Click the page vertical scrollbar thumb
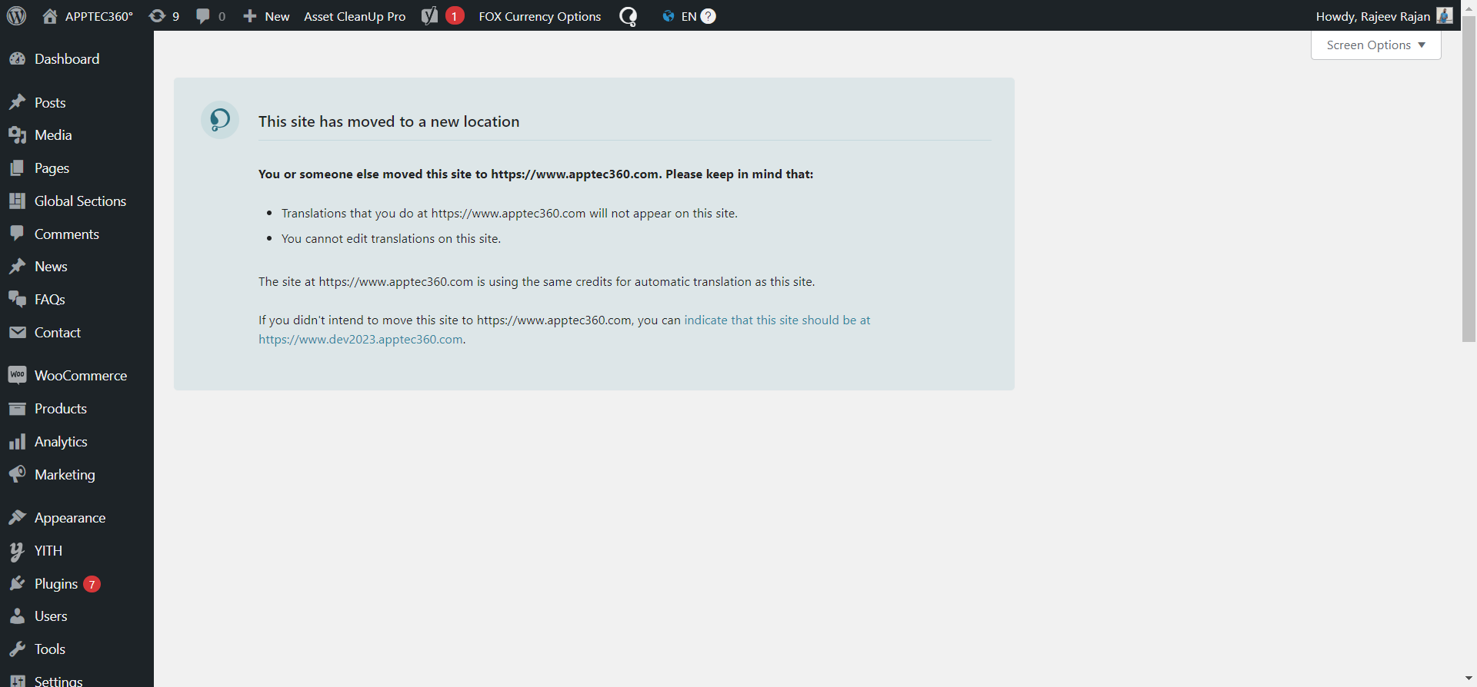Screen dimensions: 1477x687 point(1469,178)
